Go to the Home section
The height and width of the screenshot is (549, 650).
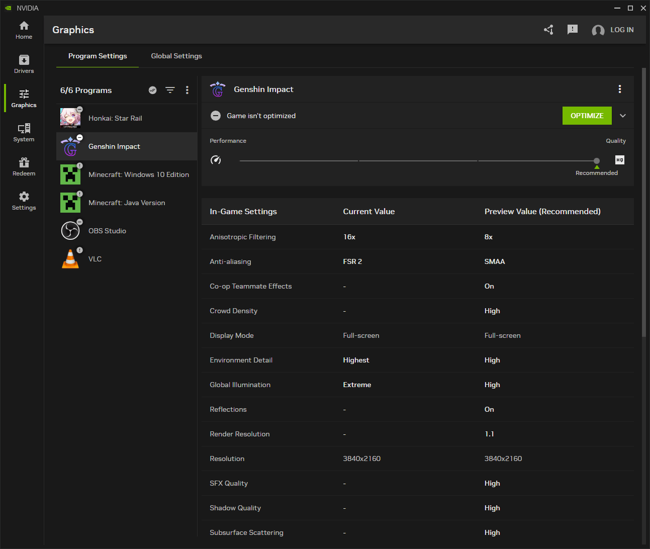24,30
